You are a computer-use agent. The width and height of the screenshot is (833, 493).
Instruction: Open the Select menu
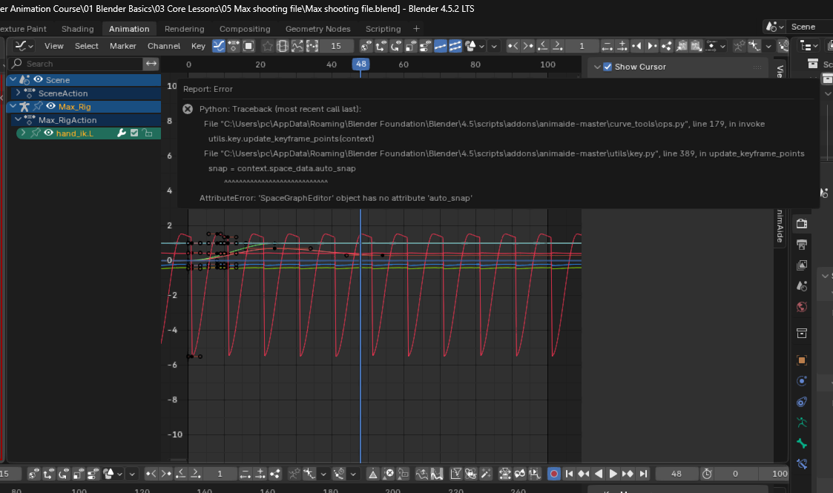87,46
